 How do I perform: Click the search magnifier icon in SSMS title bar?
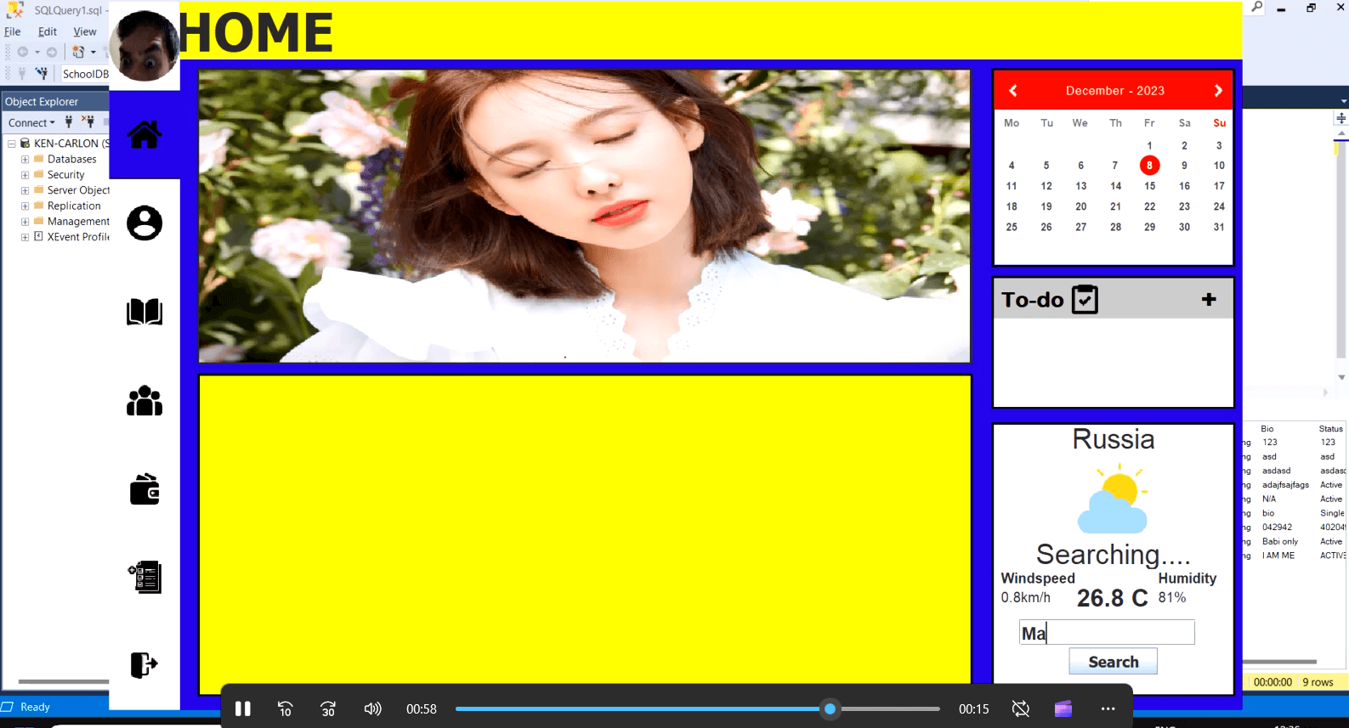pos(1256,8)
